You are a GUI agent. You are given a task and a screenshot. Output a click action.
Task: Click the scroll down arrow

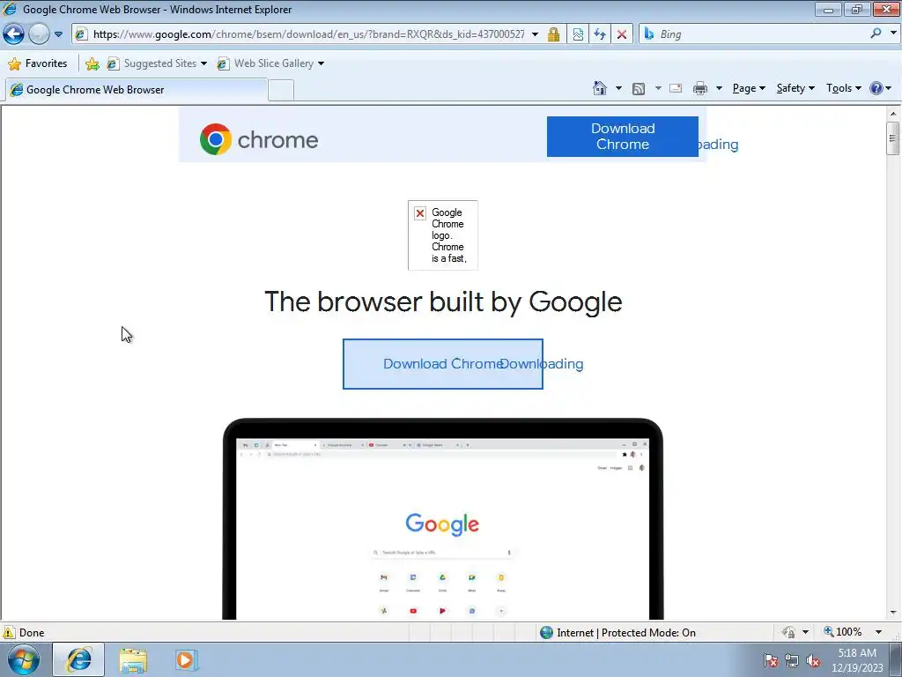[893, 613]
